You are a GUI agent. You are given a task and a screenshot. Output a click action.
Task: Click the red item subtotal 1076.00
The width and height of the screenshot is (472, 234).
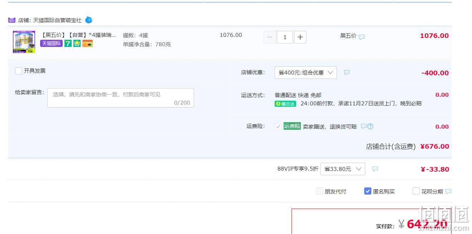tap(434, 36)
